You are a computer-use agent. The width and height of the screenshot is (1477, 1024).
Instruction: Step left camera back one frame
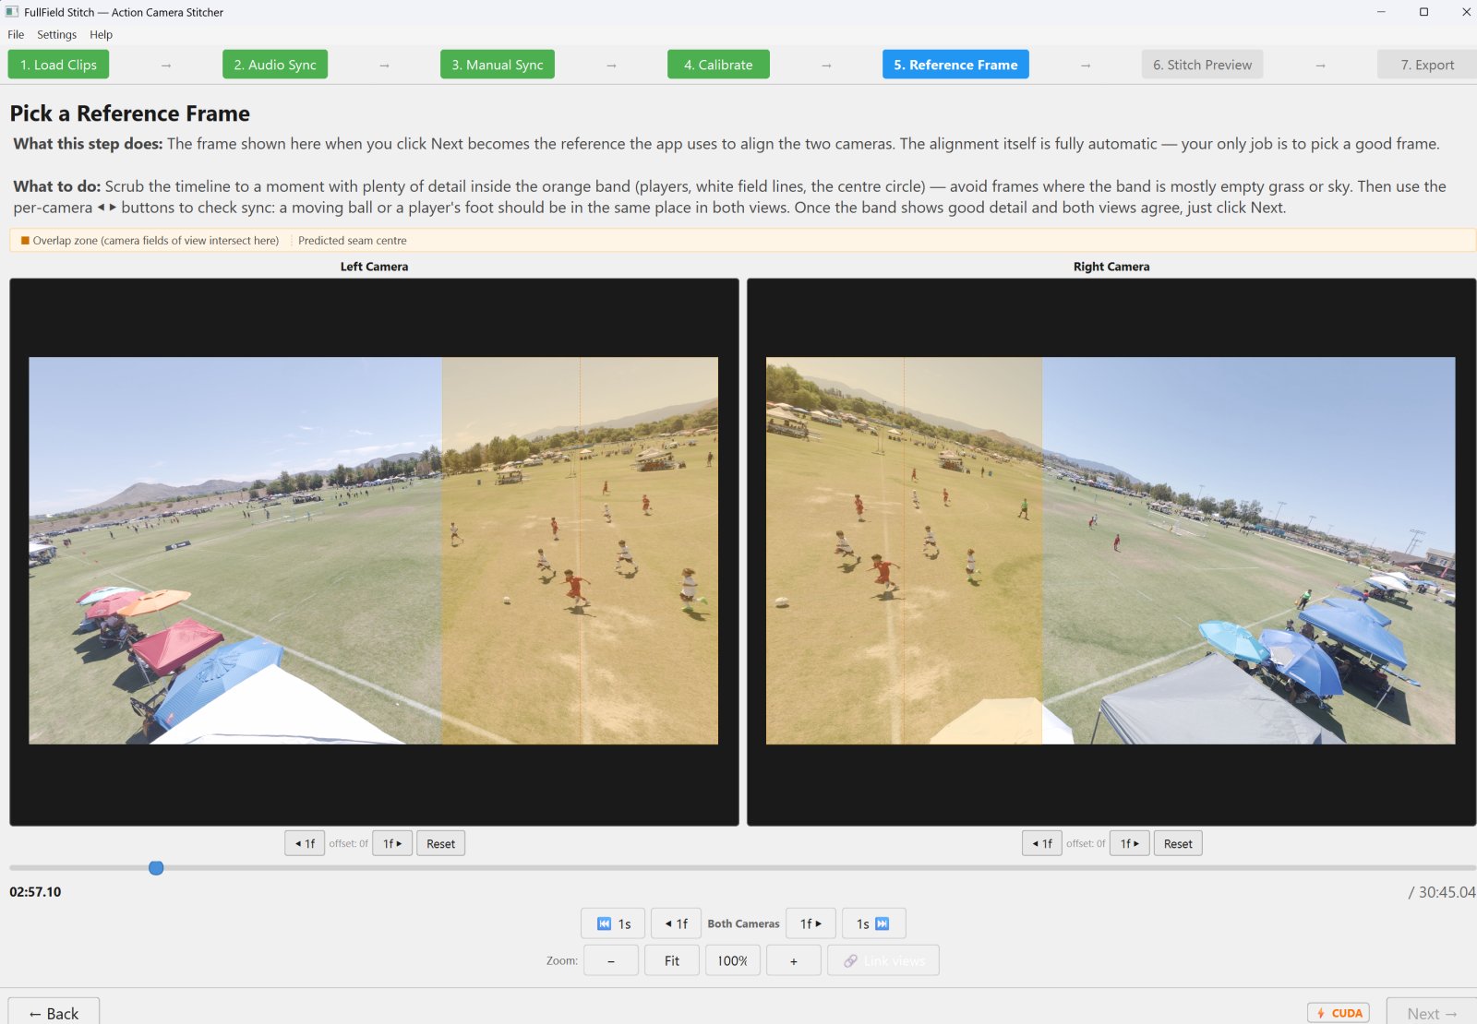tap(305, 843)
